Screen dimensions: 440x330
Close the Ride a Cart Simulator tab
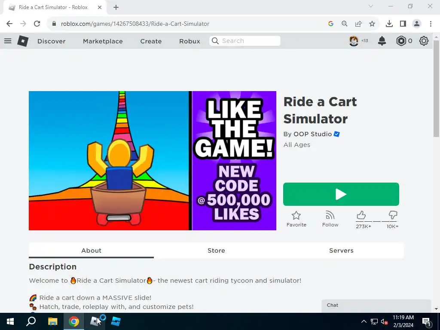(x=100, y=7)
